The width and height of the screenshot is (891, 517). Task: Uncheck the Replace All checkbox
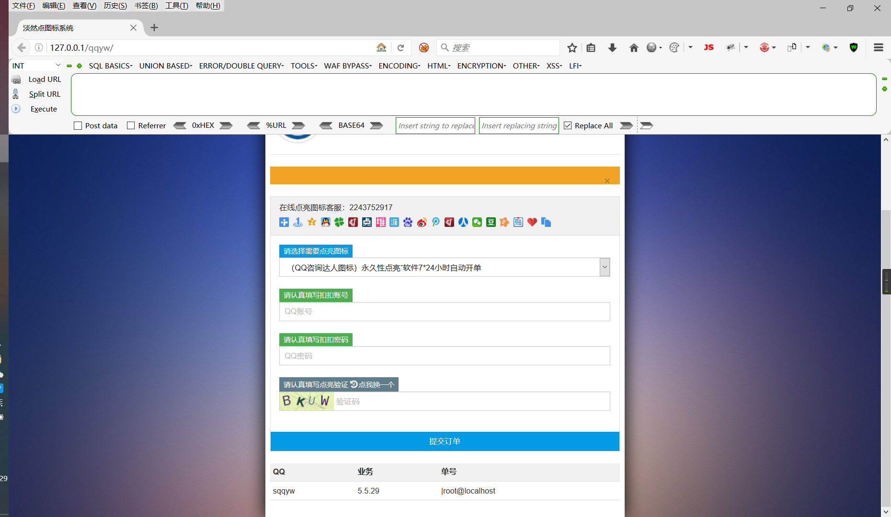point(568,125)
